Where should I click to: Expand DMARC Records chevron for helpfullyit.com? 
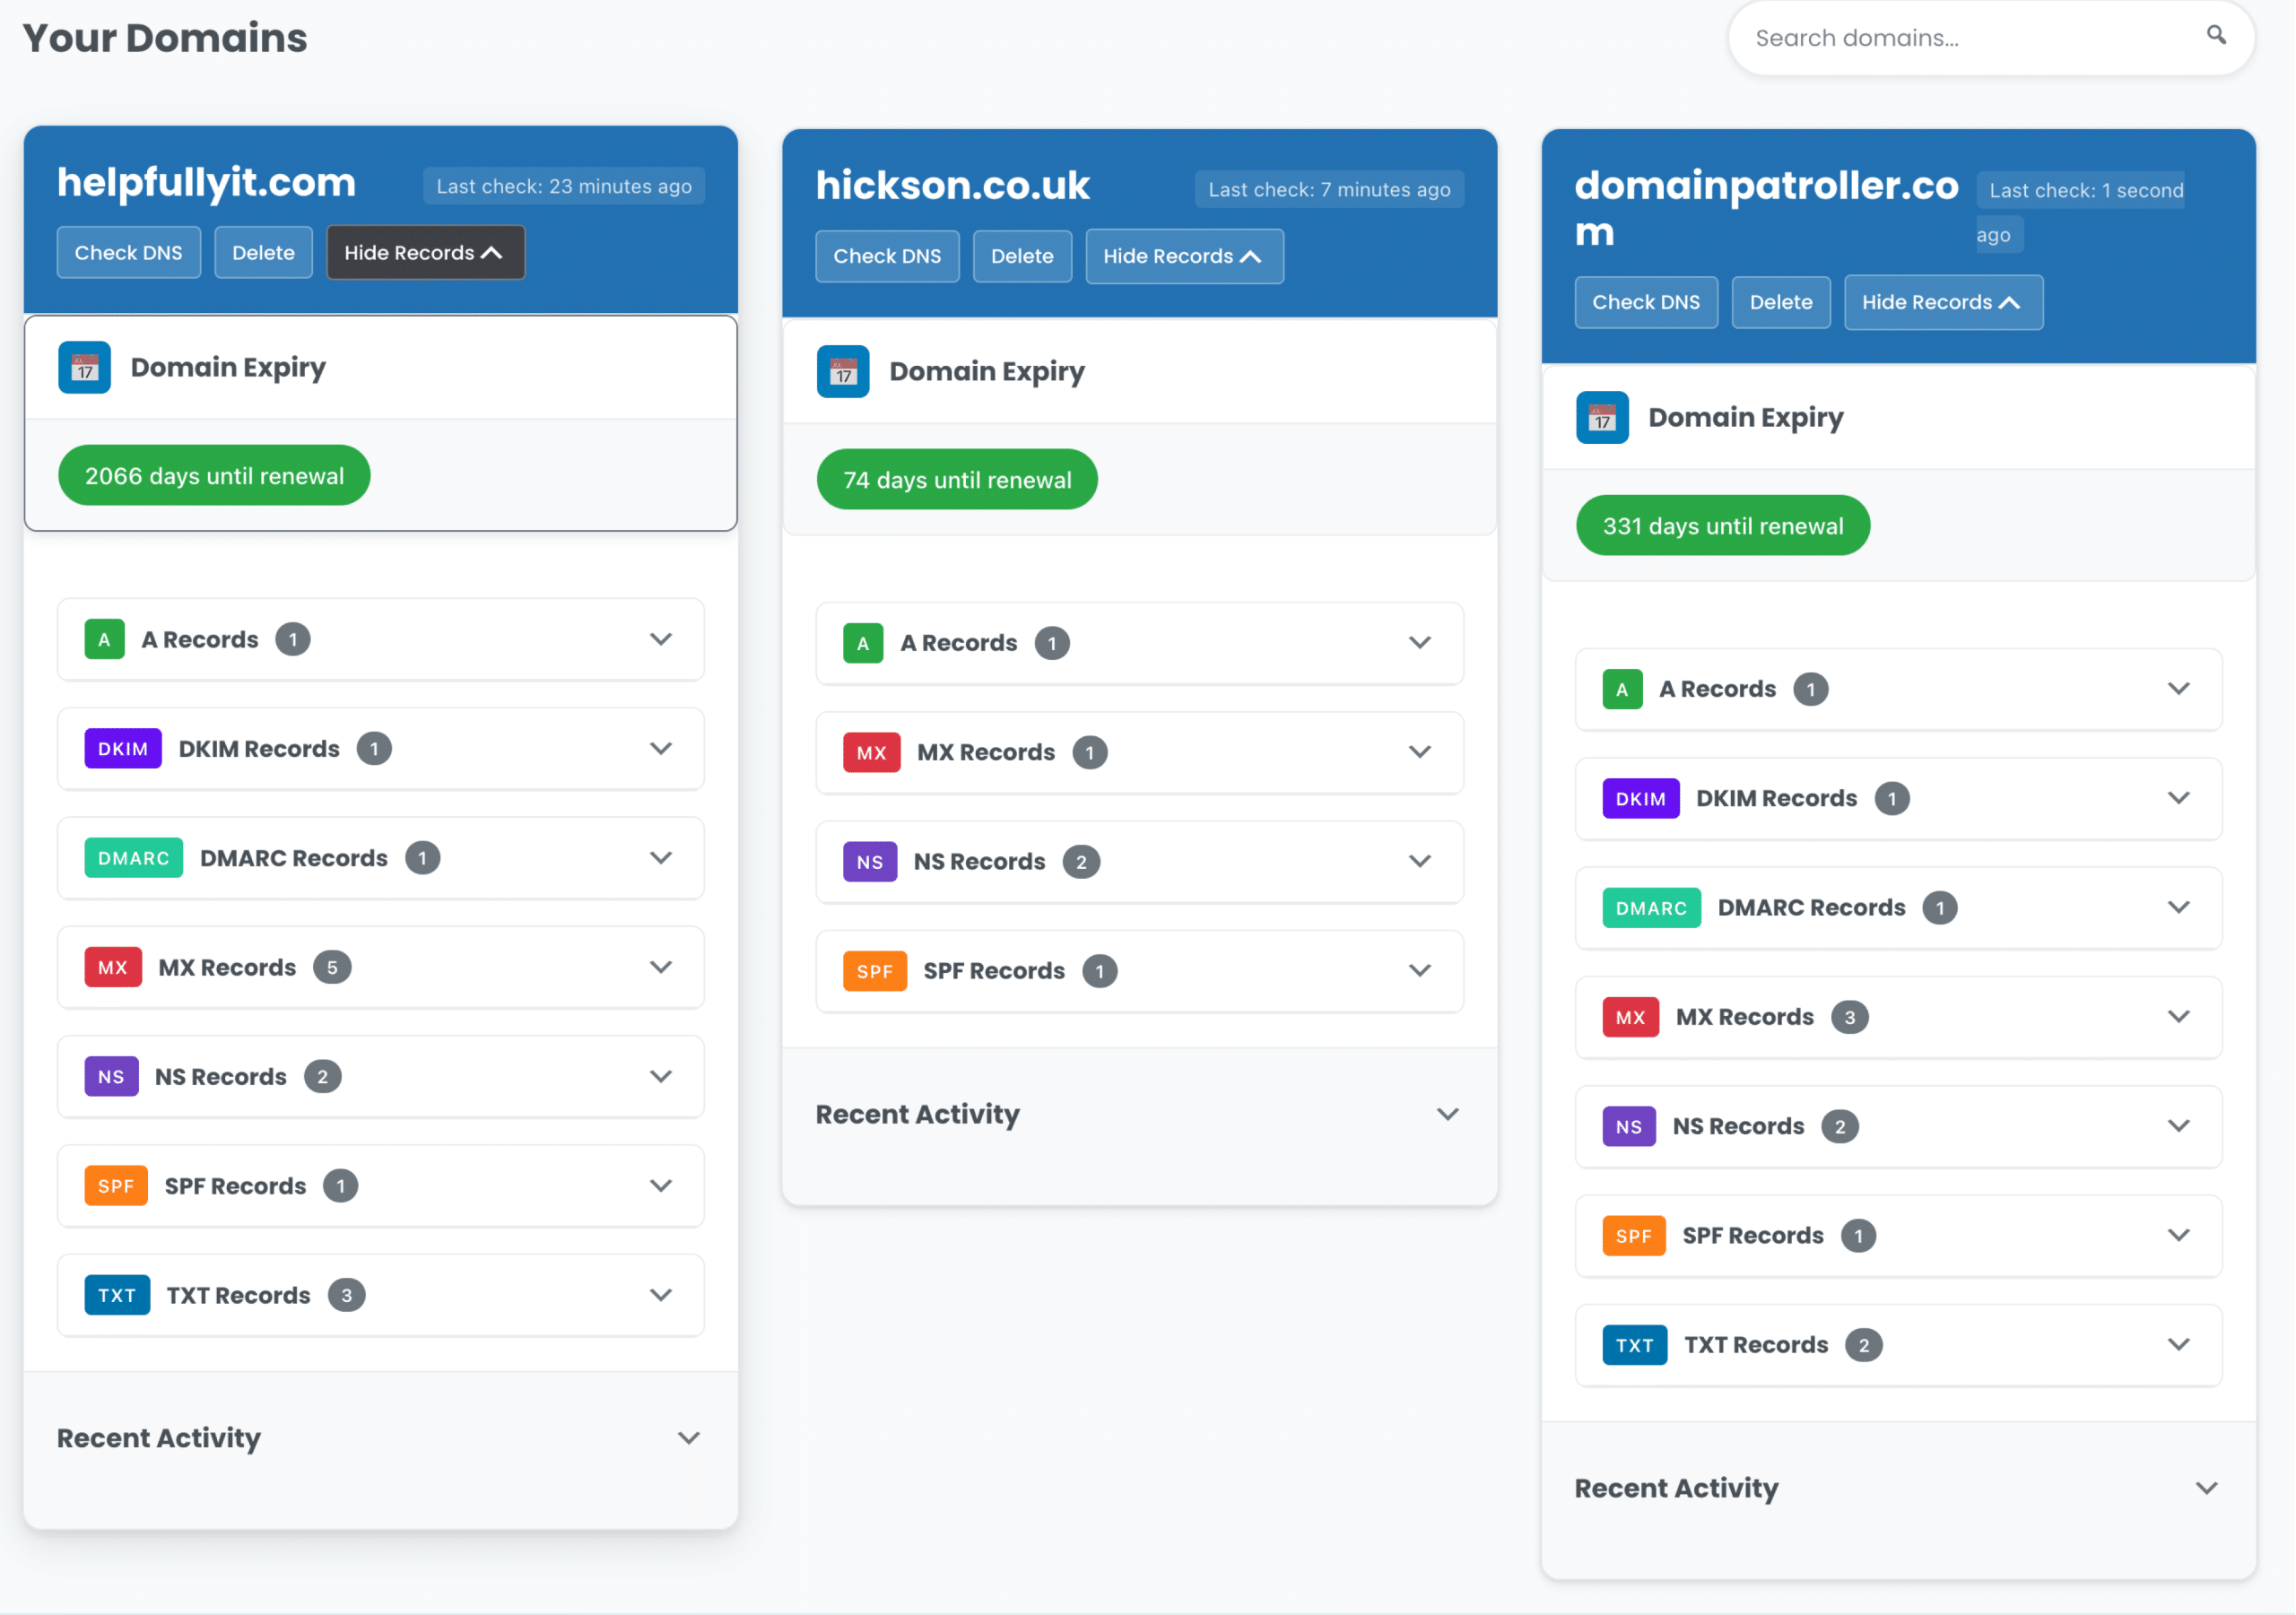pyautogui.click(x=661, y=858)
